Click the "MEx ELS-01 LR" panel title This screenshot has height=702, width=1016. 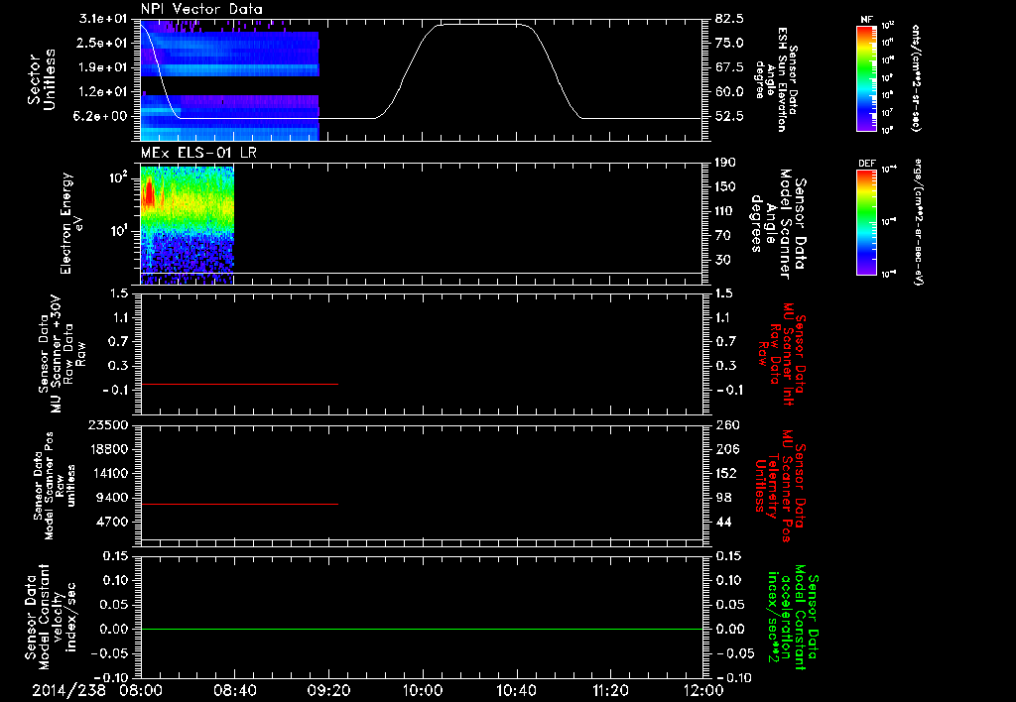[x=198, y=153]
